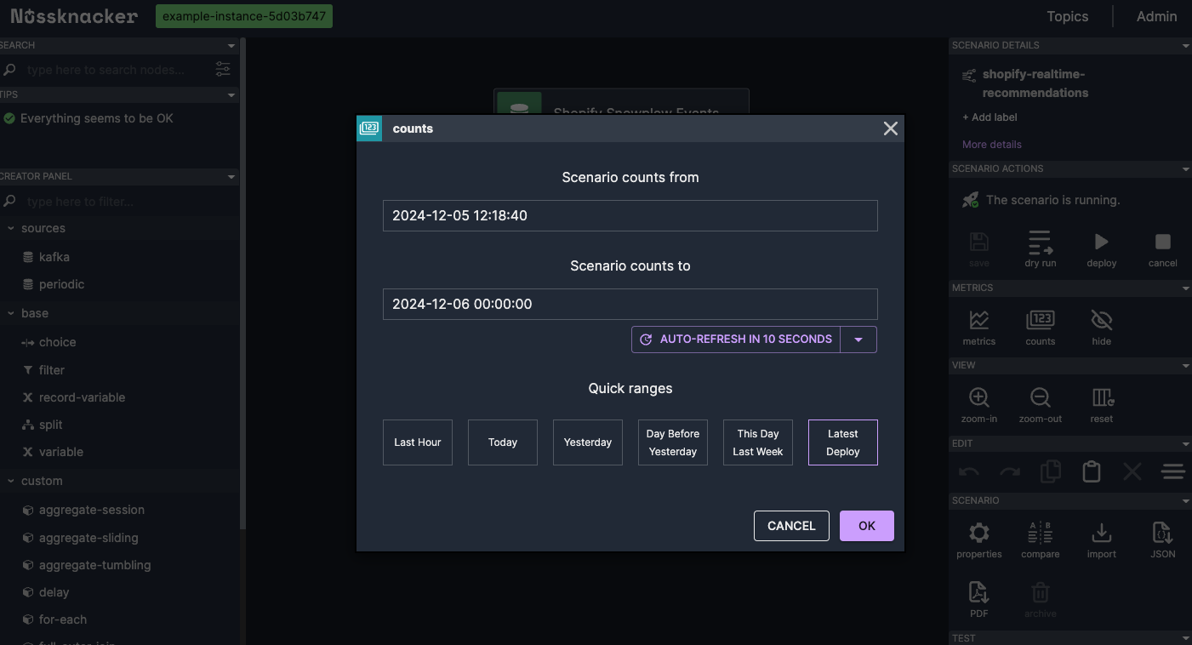Click the zoom-in magnifier icon
The height and width of the screenshot is (645, 1192).
979,397
